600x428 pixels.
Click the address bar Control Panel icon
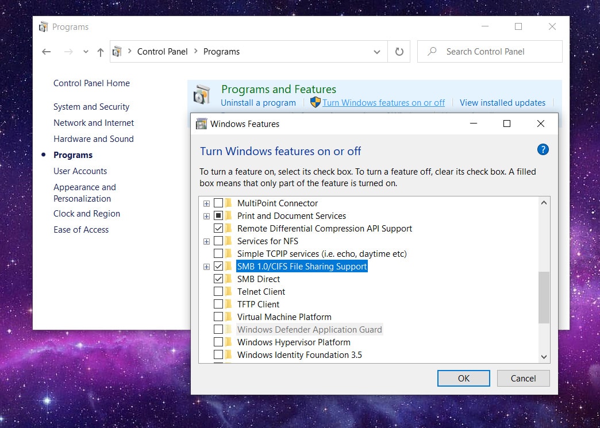[x=117, y=51]
